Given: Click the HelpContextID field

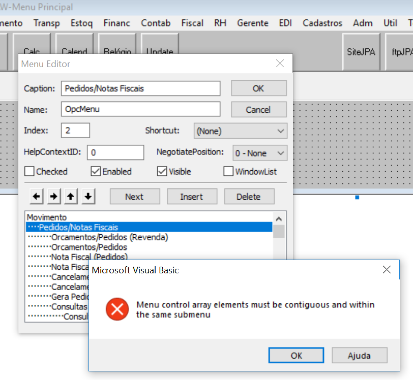Looking at the screenshot, I should pos(115,152).
